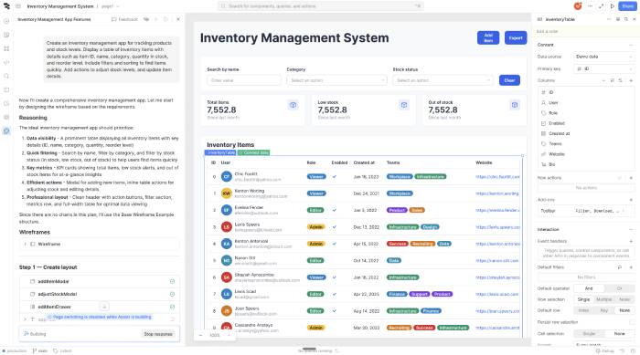
Task: Open the Toolbar add-on entry
Action: (x=586, y=211)
